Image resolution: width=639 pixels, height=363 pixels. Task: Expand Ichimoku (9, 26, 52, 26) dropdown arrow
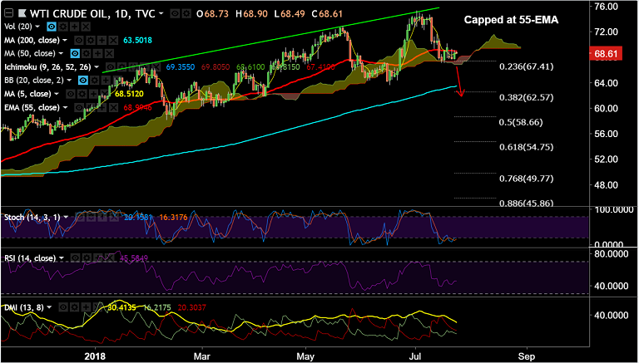(97, 67)
